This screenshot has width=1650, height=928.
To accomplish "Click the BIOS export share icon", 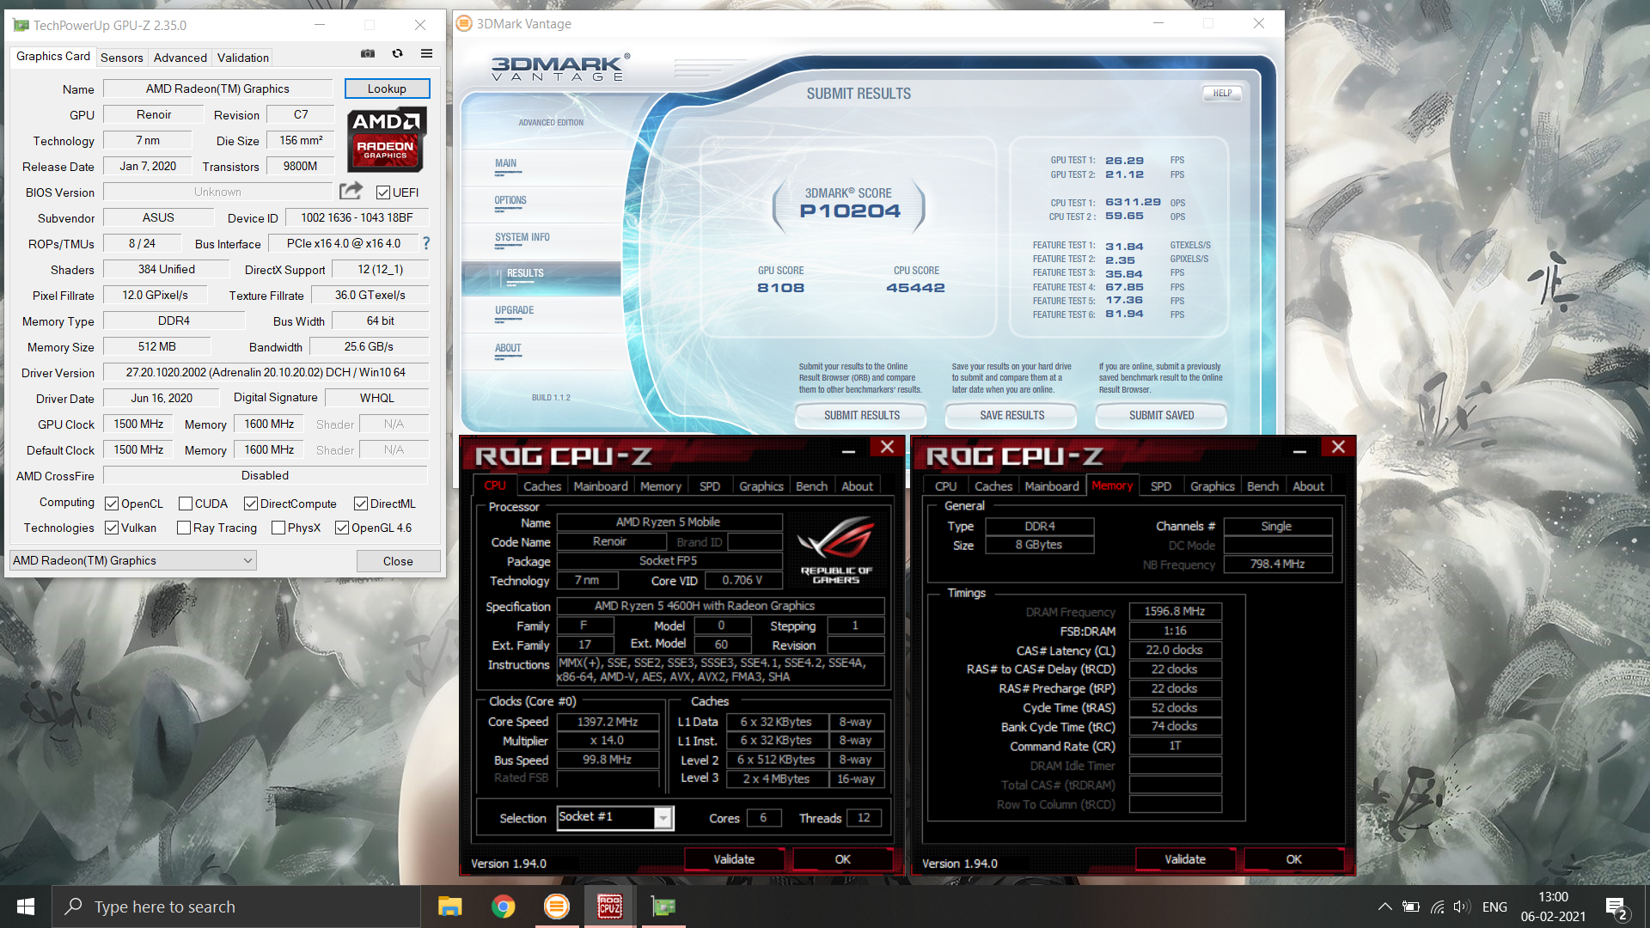I will 351,191.
